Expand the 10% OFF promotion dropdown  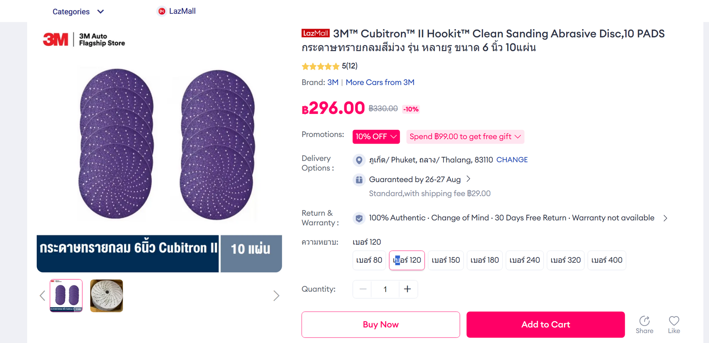[x=376, y=137]
